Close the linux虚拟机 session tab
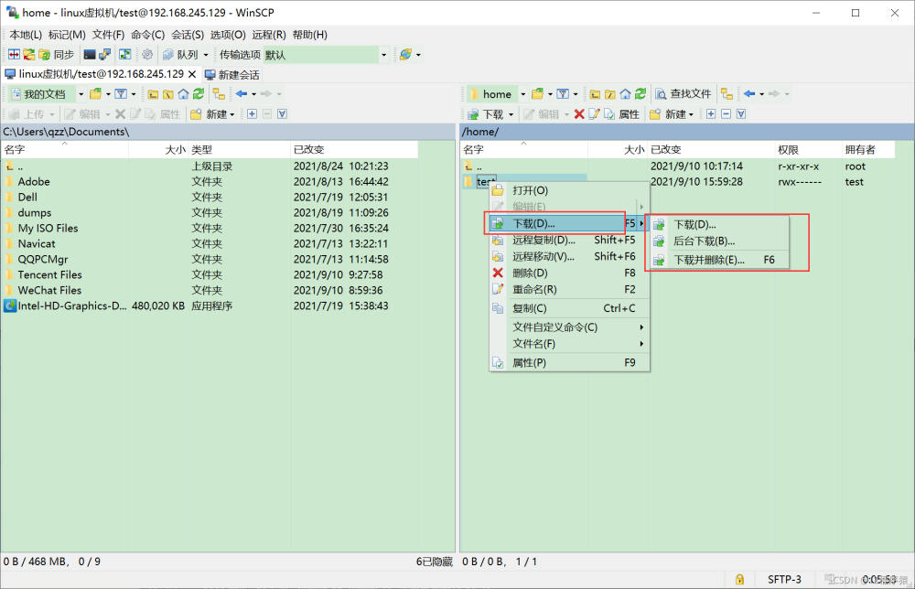 pyautogui.click(x=192, y=74)
